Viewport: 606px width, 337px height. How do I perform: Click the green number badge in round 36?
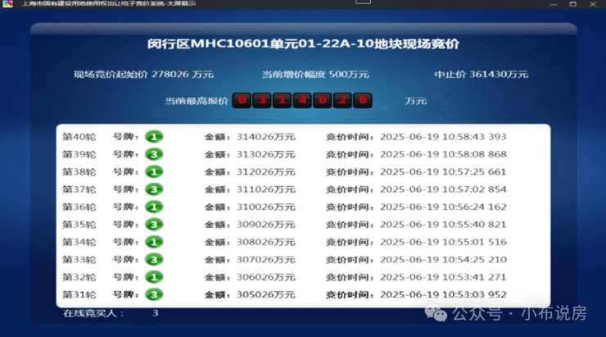point(154,207)
